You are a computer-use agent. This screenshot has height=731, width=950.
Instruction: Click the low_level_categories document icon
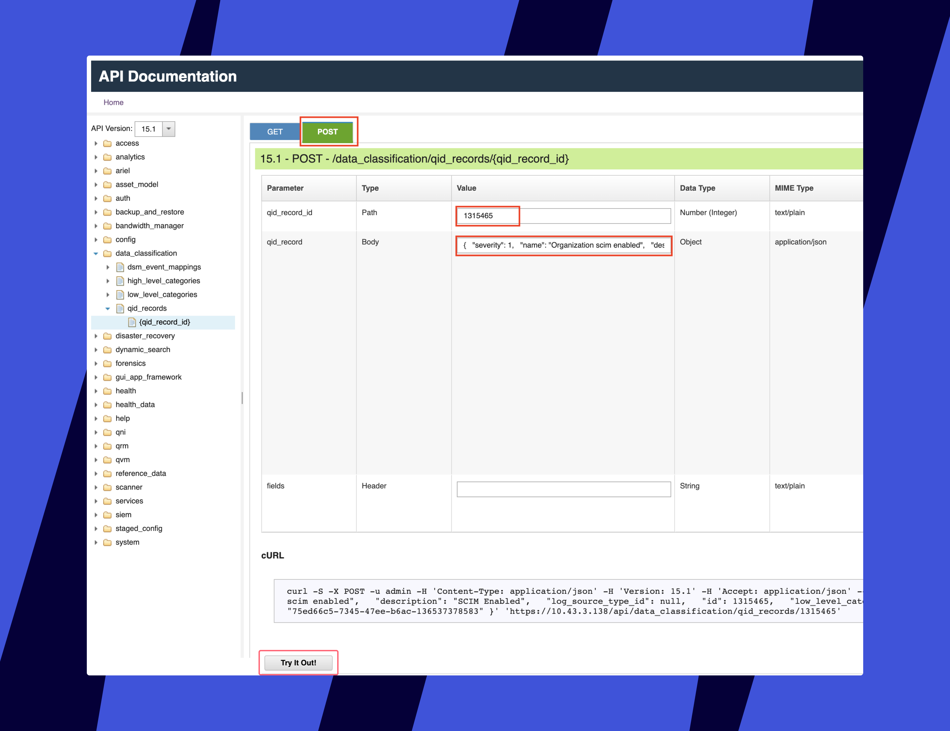point(120,295)
